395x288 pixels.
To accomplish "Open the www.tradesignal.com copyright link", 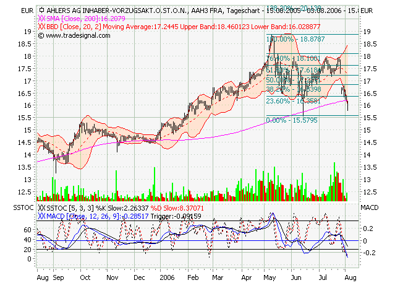I will (x=77, y=36).
